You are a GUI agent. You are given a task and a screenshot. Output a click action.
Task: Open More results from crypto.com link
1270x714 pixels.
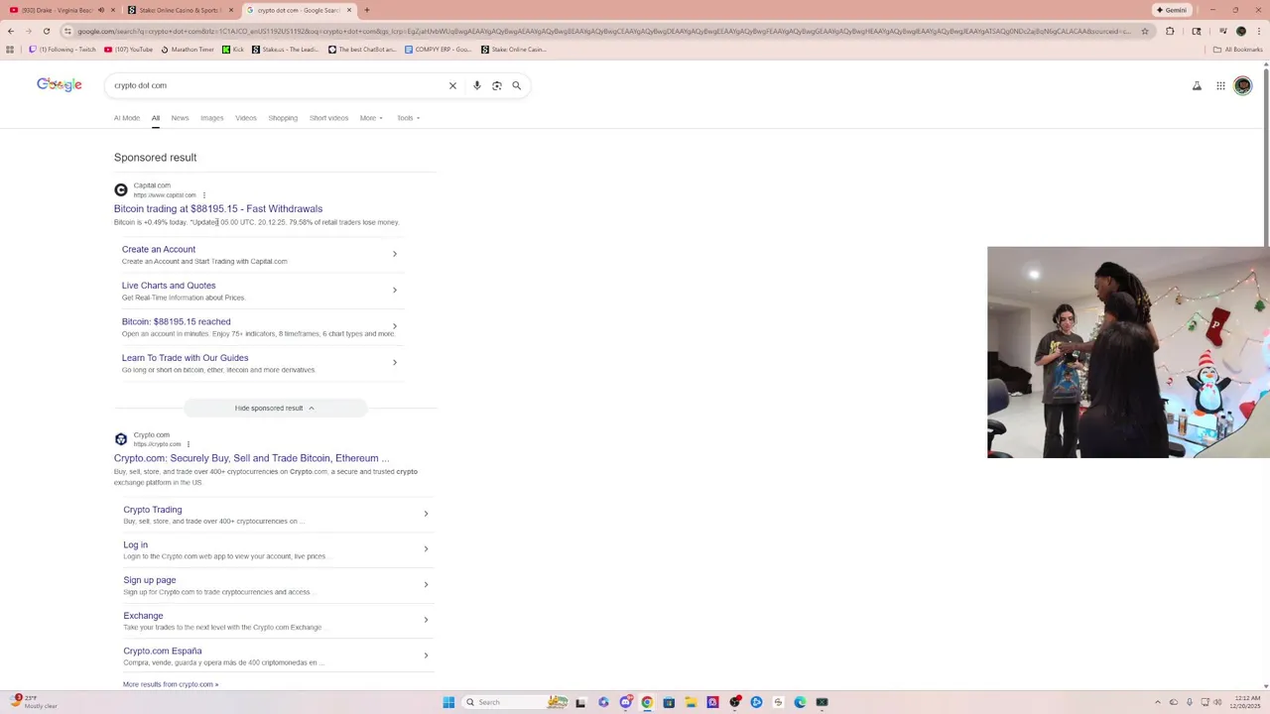click(171, 684)
